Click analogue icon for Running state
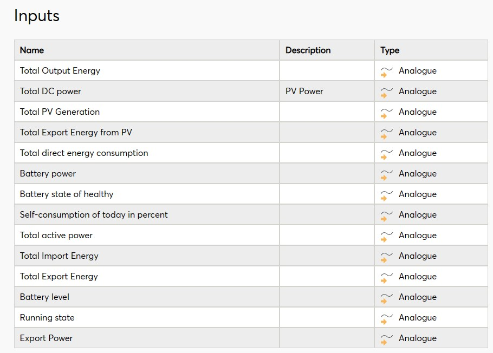The image size is (493, 353). 386,318
